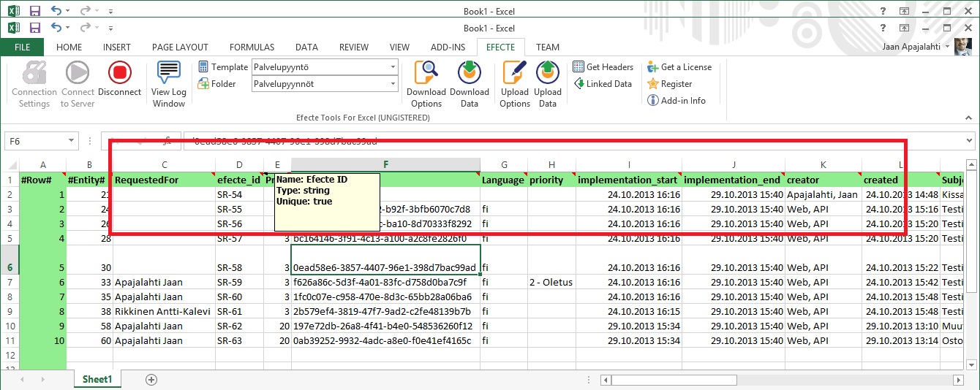980x390 pixels.
Task: Select column J header
Action: point(734,165)
